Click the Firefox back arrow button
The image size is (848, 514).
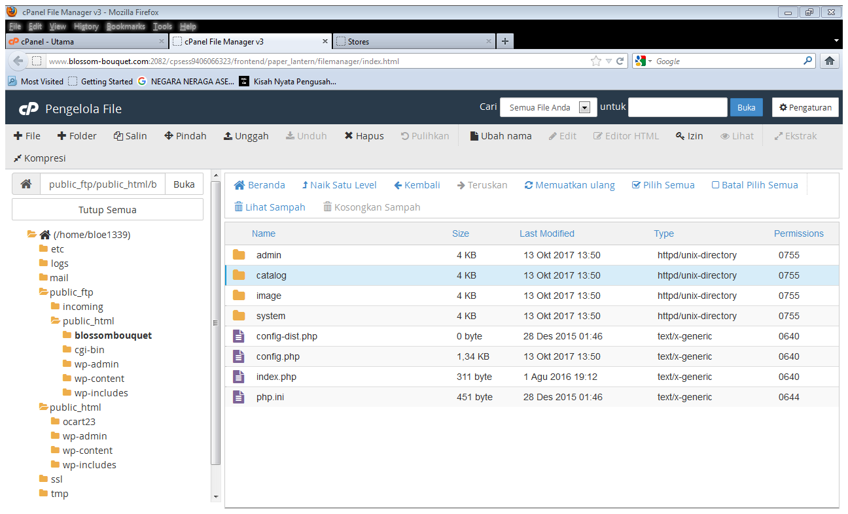tap(18, 61)
